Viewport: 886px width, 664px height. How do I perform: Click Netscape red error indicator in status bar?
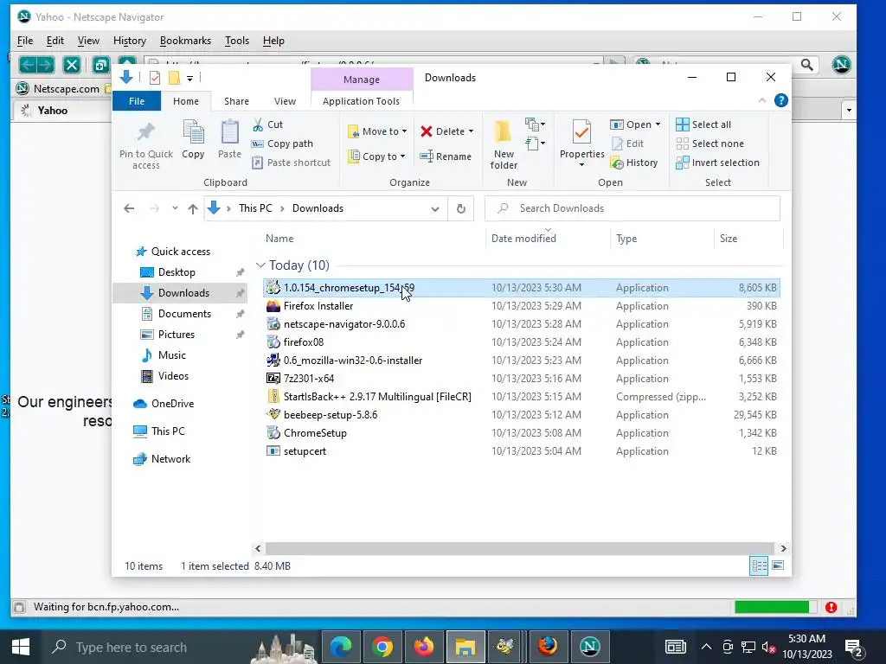pyautogui.click(x=831, y=607)
